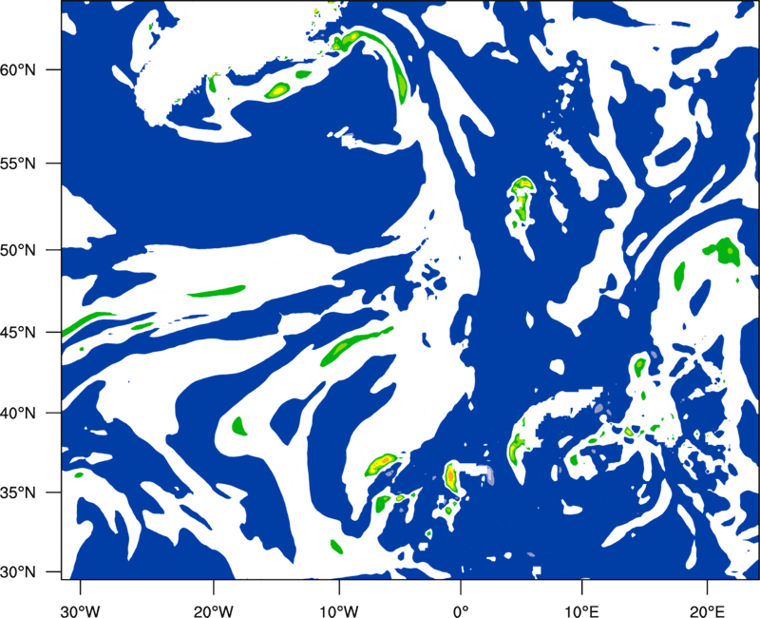This screenshot has height=618, width=760.
Task: Click the 10°W longitude label
Action: (x=338, y=611)
